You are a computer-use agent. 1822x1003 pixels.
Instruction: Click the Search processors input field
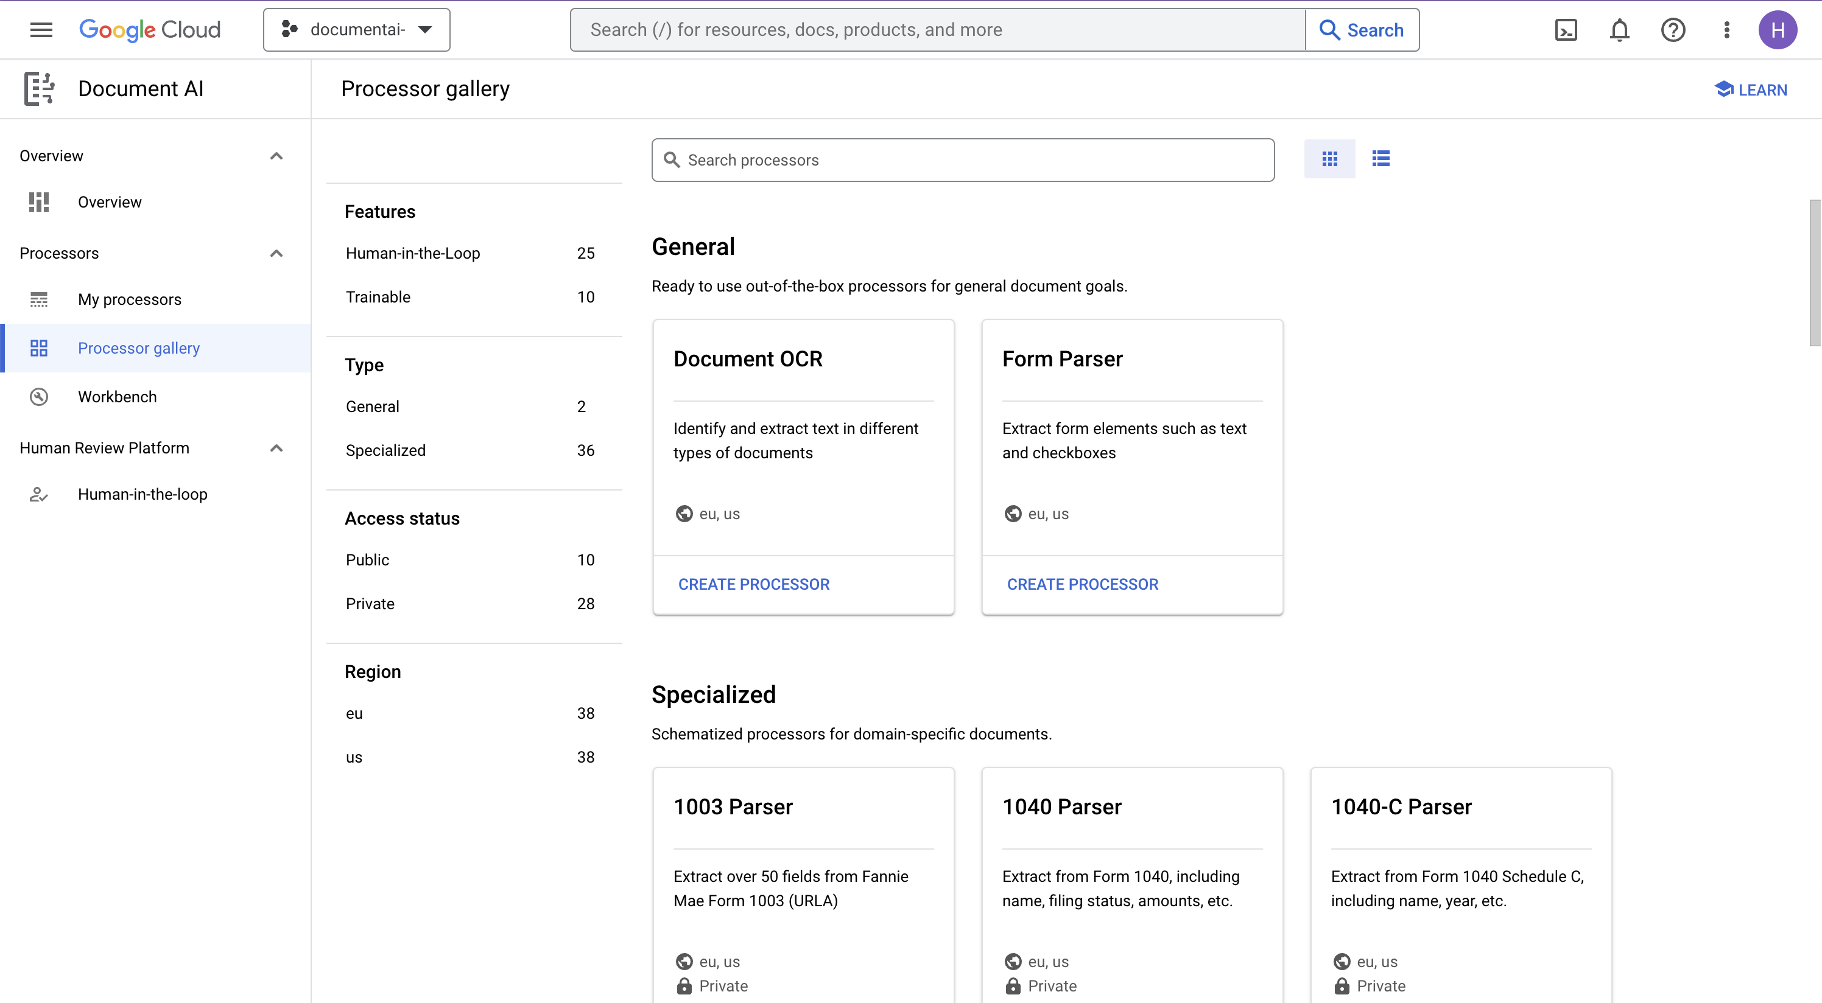[x=963, y=159]
